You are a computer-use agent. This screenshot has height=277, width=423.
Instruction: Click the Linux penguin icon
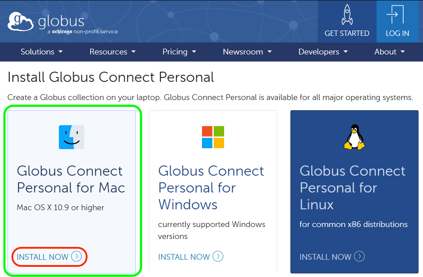pyautogui.click(x=354, y=137)
